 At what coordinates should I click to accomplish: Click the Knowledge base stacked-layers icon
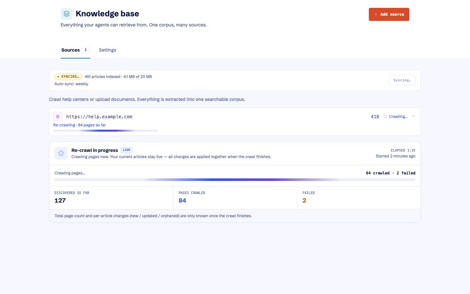tap(67, 14)
